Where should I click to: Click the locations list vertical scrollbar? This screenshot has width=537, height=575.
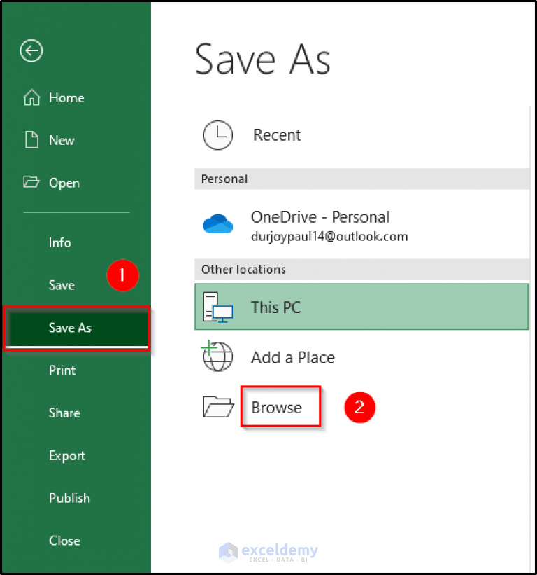531,338
